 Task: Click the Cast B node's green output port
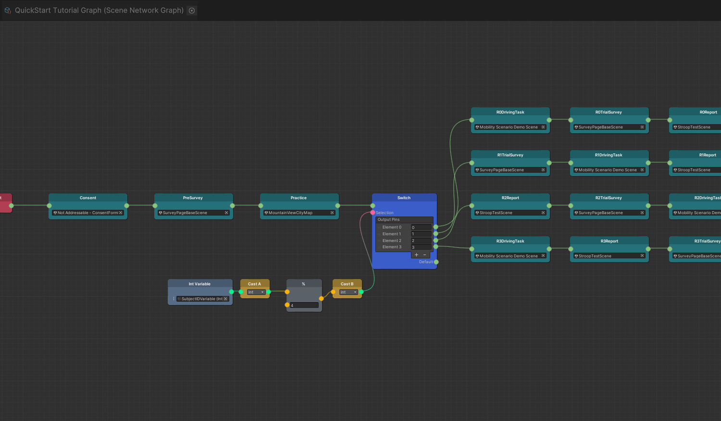tap(361, 292)
